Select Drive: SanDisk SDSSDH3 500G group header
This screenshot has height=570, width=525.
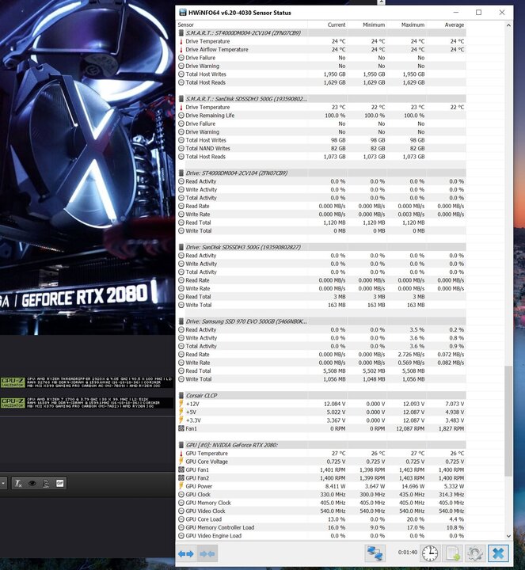321,247
